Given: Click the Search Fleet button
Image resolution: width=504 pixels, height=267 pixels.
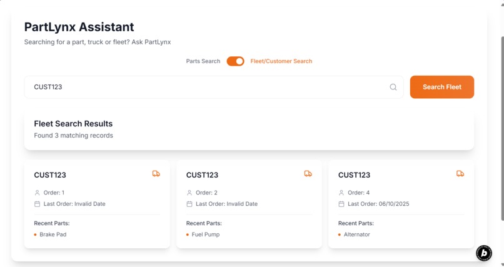Looking at the screenshot, I should click(442, 87).
